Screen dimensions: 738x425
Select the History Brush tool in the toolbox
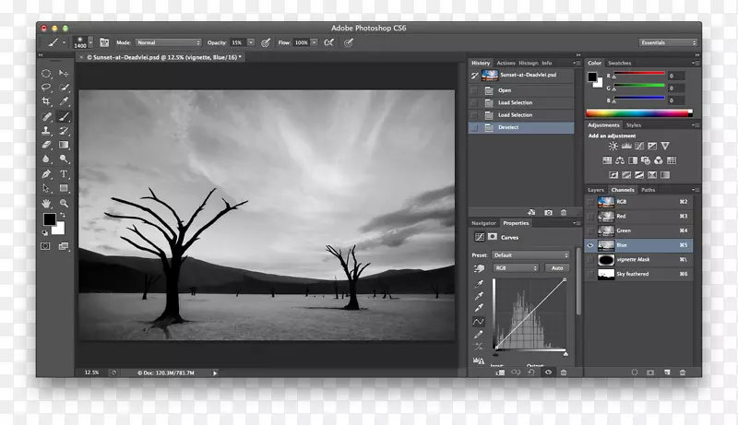[x=64, y=131]
